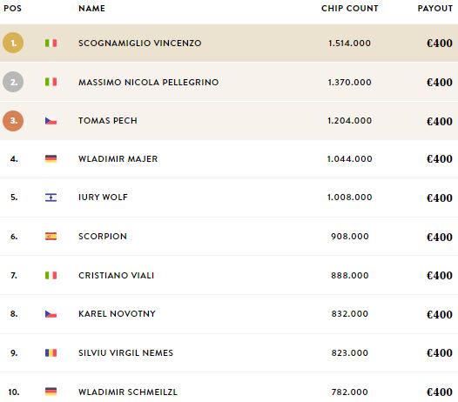The width and height of the screenshot is (458, 402).
Task: Sort by the CHIP COUNT column header
Action: [x=350, y=8]
